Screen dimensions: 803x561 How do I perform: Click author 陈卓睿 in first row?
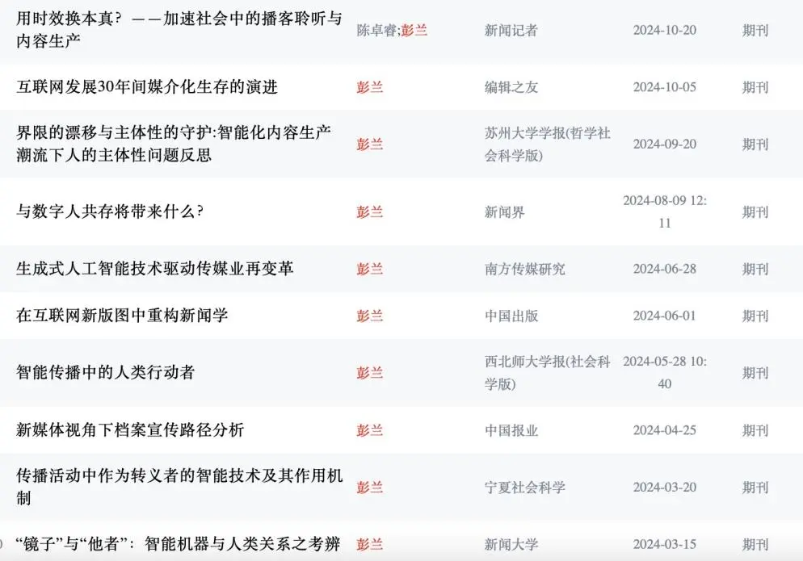click(377, 30)
